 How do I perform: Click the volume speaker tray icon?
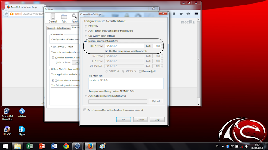(x=247, y=146)
